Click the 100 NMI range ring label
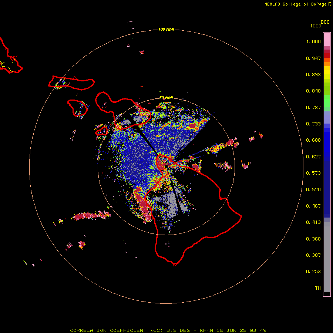Screen dimensions: 333x333 (166, 29)
